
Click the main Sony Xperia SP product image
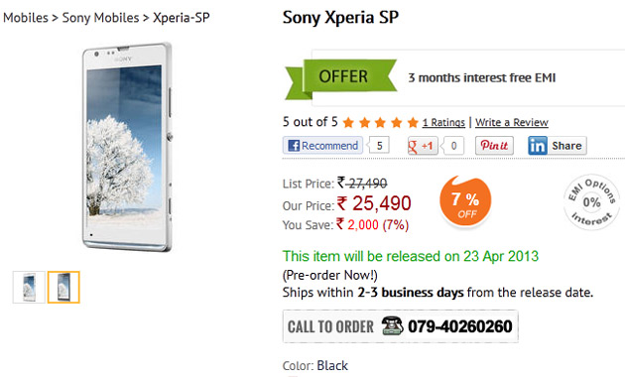pyautogui.click(x=128, y=147)
